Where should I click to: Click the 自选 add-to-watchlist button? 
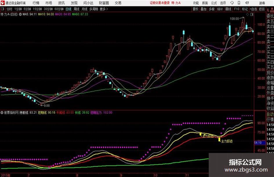253,9
